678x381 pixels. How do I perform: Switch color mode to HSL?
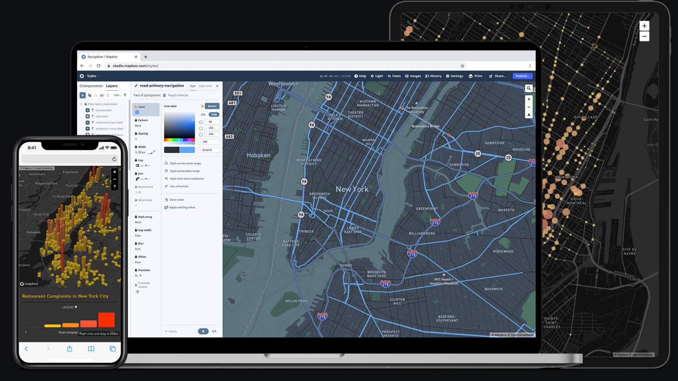(x=204, y=114)
